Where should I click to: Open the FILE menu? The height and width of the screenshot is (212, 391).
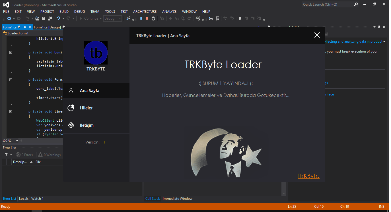(x=6, y=12)
